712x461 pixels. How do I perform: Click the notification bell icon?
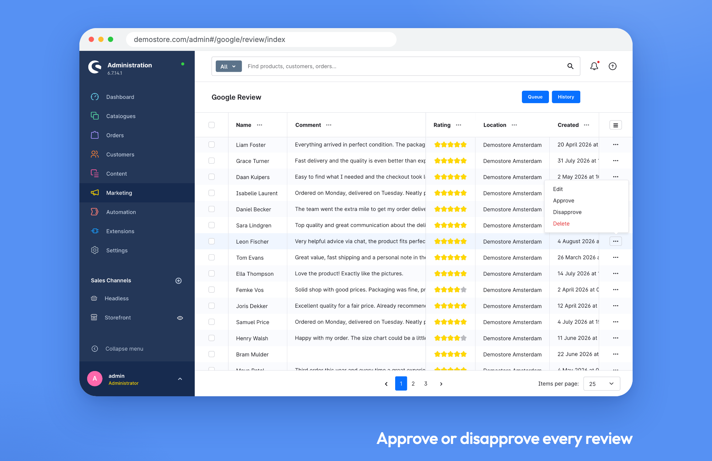(x=594, y=66)
